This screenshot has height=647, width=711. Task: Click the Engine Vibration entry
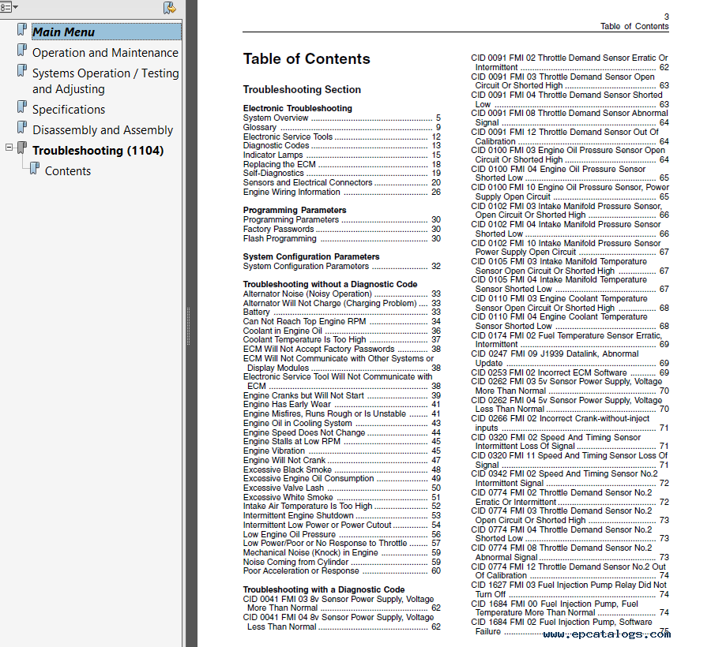pyautogui.click(x=341, y=451)
